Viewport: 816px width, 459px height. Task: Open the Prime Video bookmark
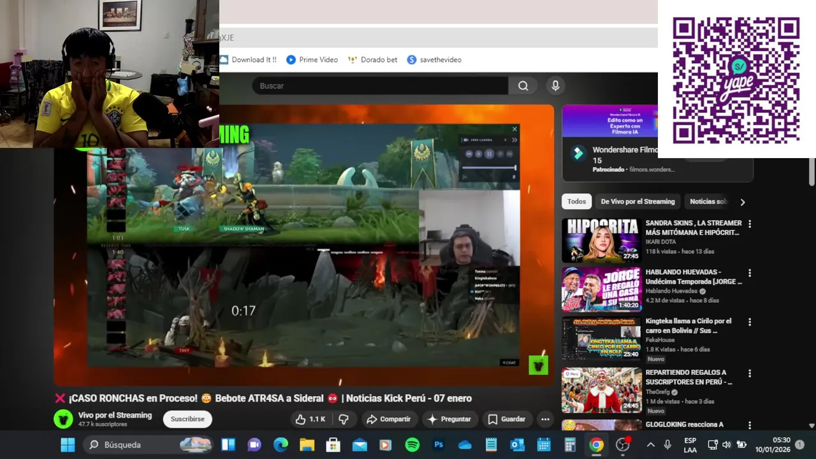[312, 60]
